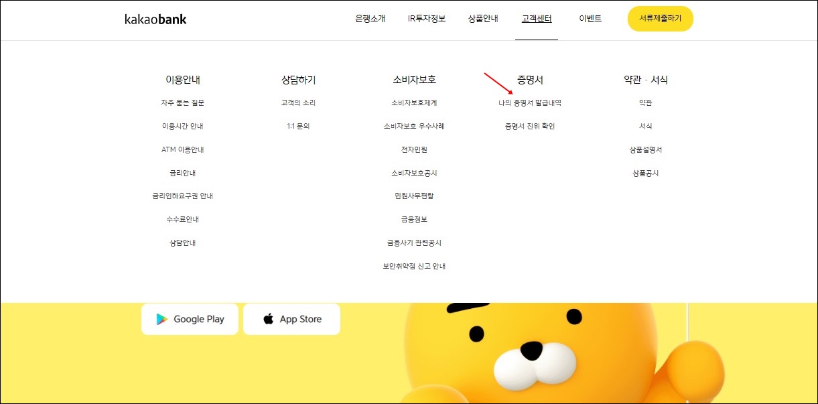Open 소비자보호체계 link

pos(415,103)
